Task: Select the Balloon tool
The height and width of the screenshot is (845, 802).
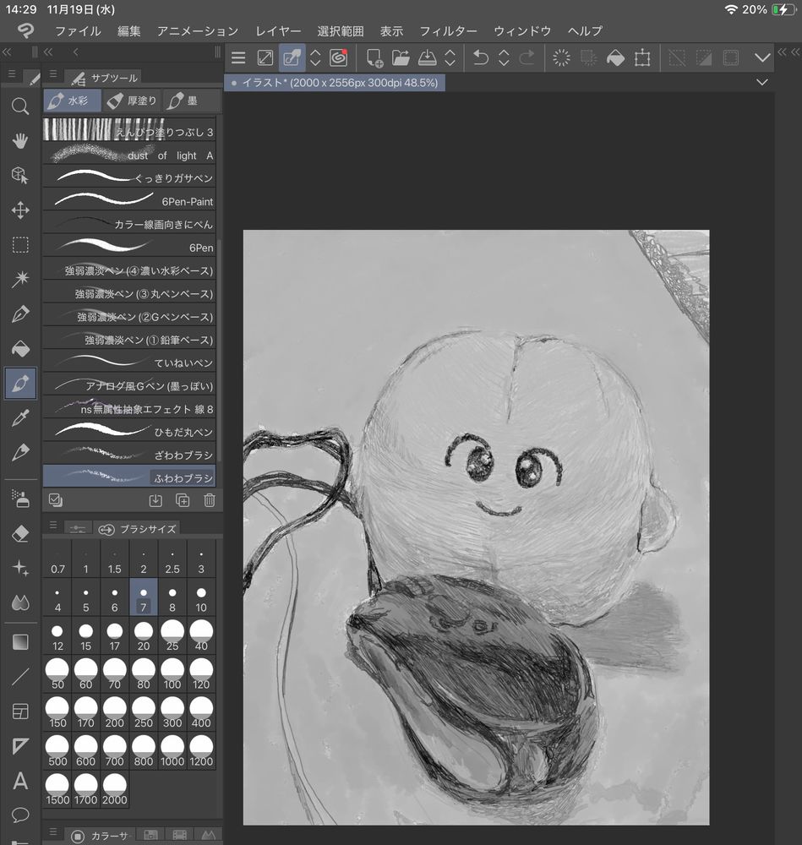Action: 20,815
